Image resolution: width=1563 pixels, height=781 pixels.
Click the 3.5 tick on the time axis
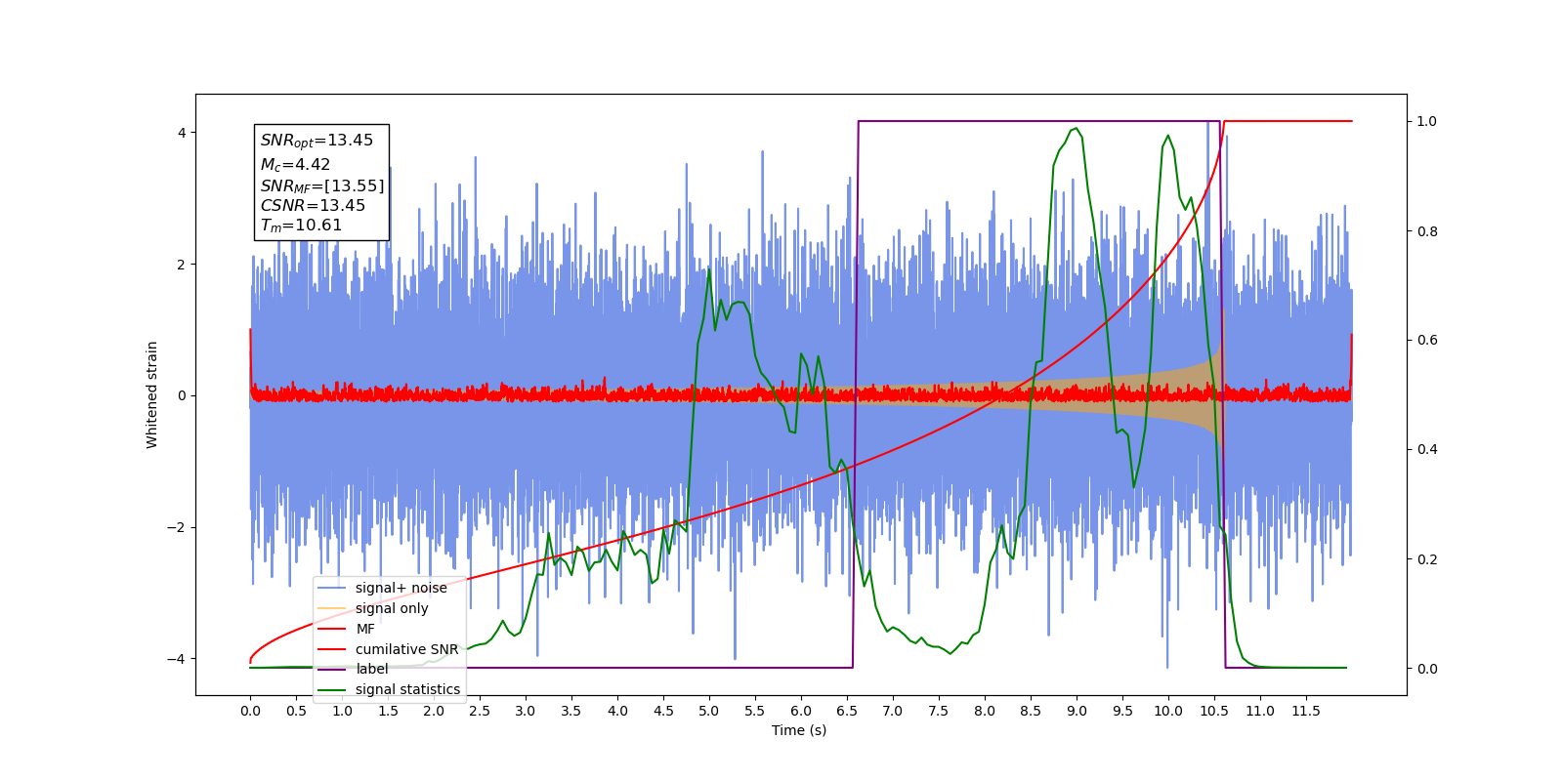click(x=571, y=711)
